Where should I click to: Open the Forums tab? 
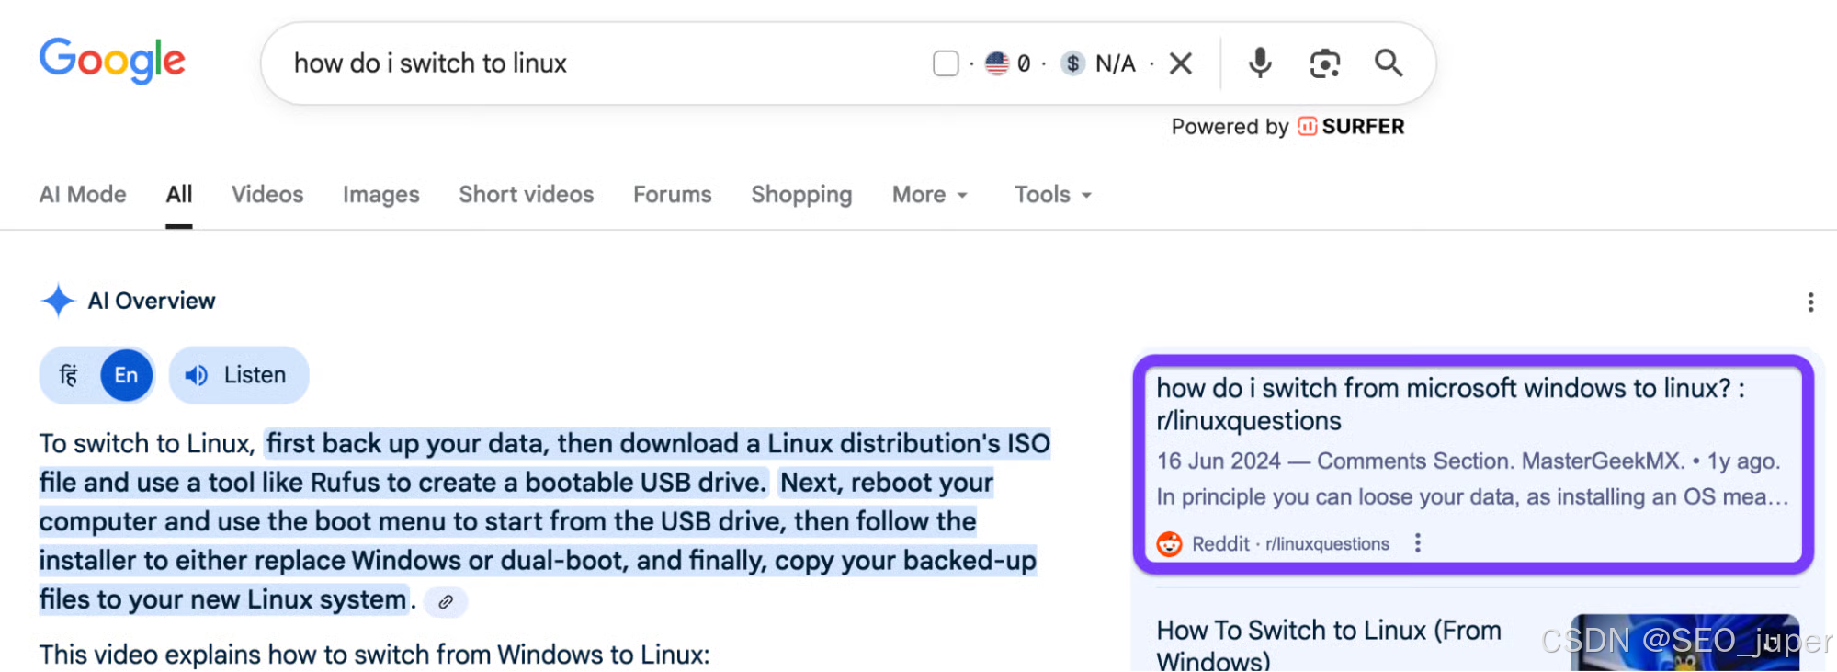pyautogui.click(x=673, y=195)
